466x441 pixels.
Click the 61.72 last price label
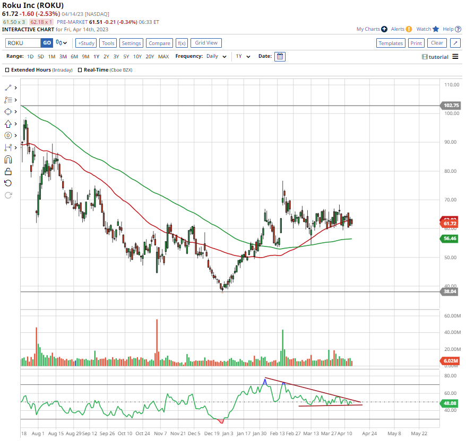[450, 224]
